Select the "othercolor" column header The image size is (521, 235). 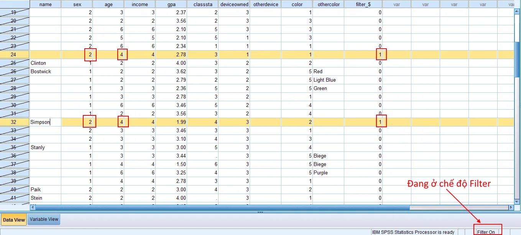(328, 4)
